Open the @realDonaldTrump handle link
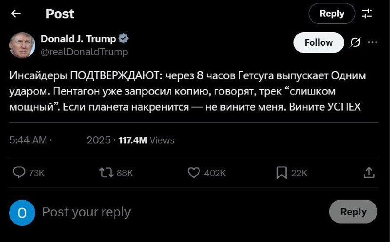 coord(84,52)
